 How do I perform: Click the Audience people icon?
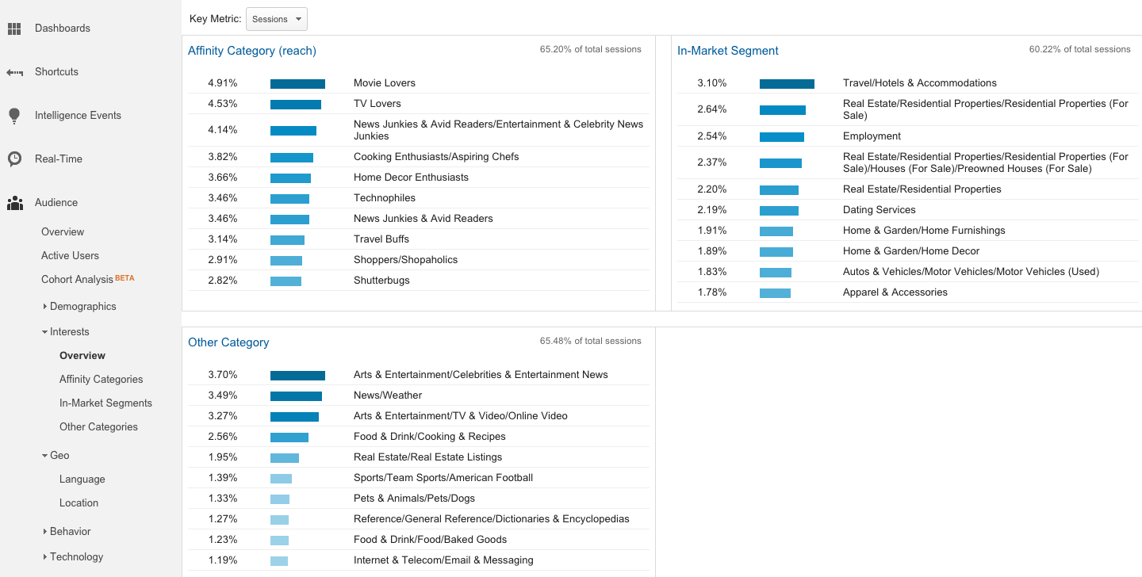(14, 203)
